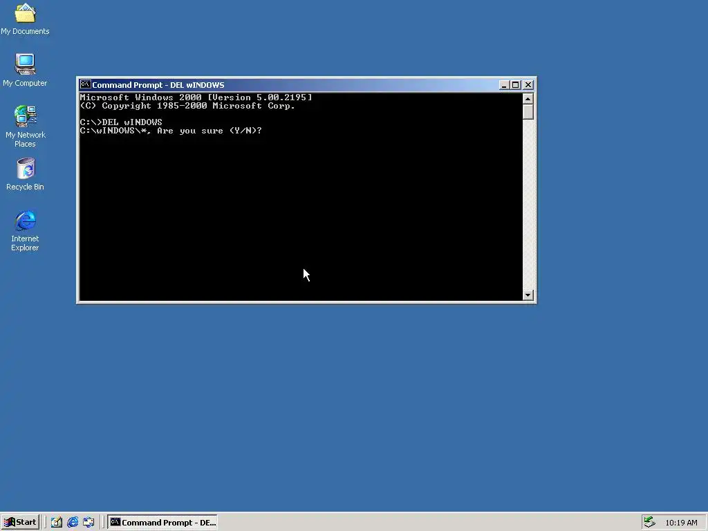Viewport: 708px width, 531px height.
Task: Click the 10:19 AM system clock
Action: [x=681, y=523]
